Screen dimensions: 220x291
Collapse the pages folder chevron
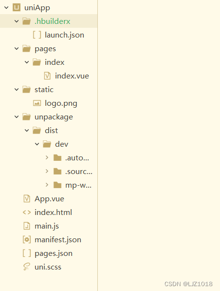(x=17, y=49)
